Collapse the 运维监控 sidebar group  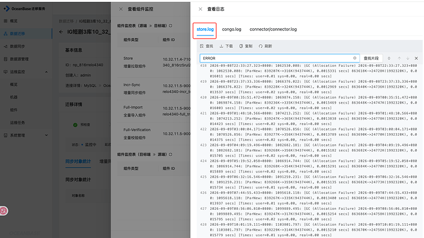pyautogui.click(x=46, y=72)
